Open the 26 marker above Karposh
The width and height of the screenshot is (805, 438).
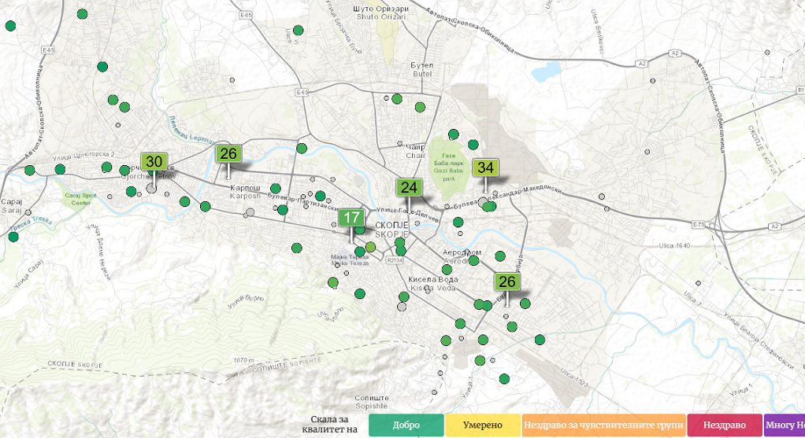228,154
